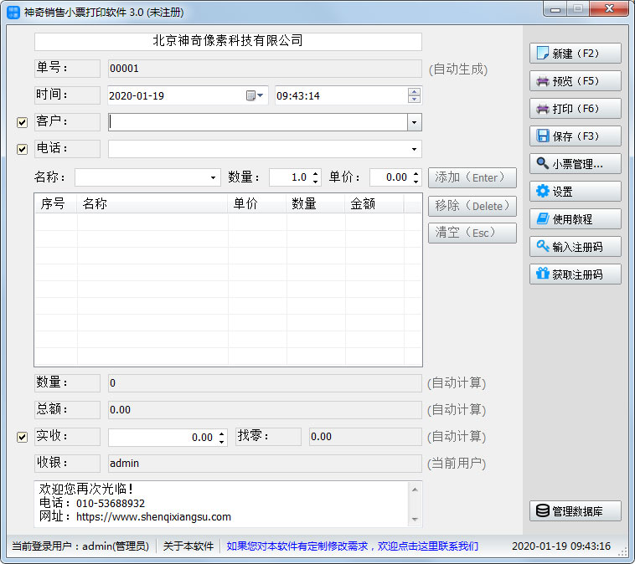
Task: Save the receipt with 保存 (F3)
Action: [x=543, y=136]
